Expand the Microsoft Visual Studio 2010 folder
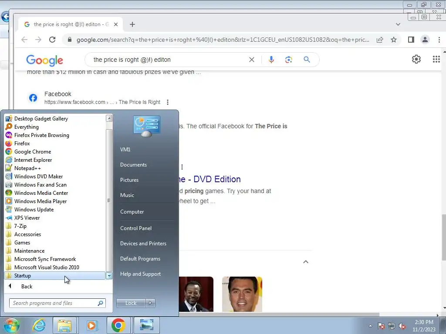Viewport: 446px width, 334px height. pos(55,267)
